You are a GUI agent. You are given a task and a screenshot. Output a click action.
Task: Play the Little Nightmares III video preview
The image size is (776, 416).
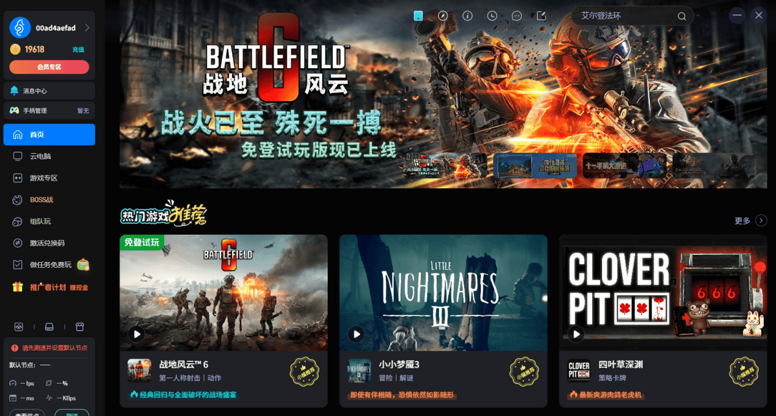[356, 334]
